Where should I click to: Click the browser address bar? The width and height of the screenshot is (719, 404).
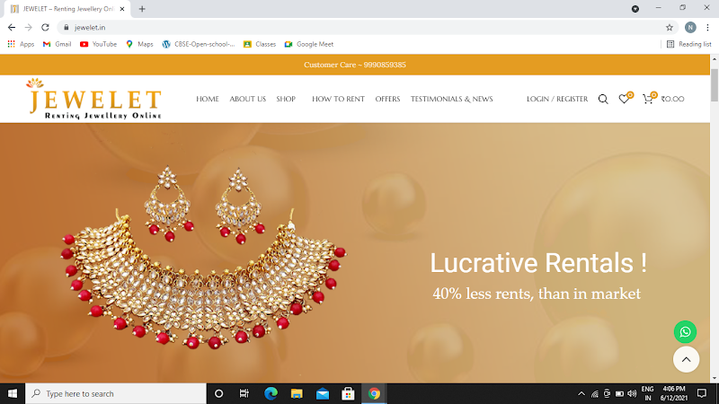pyautogui.click(x=359, y=27)
